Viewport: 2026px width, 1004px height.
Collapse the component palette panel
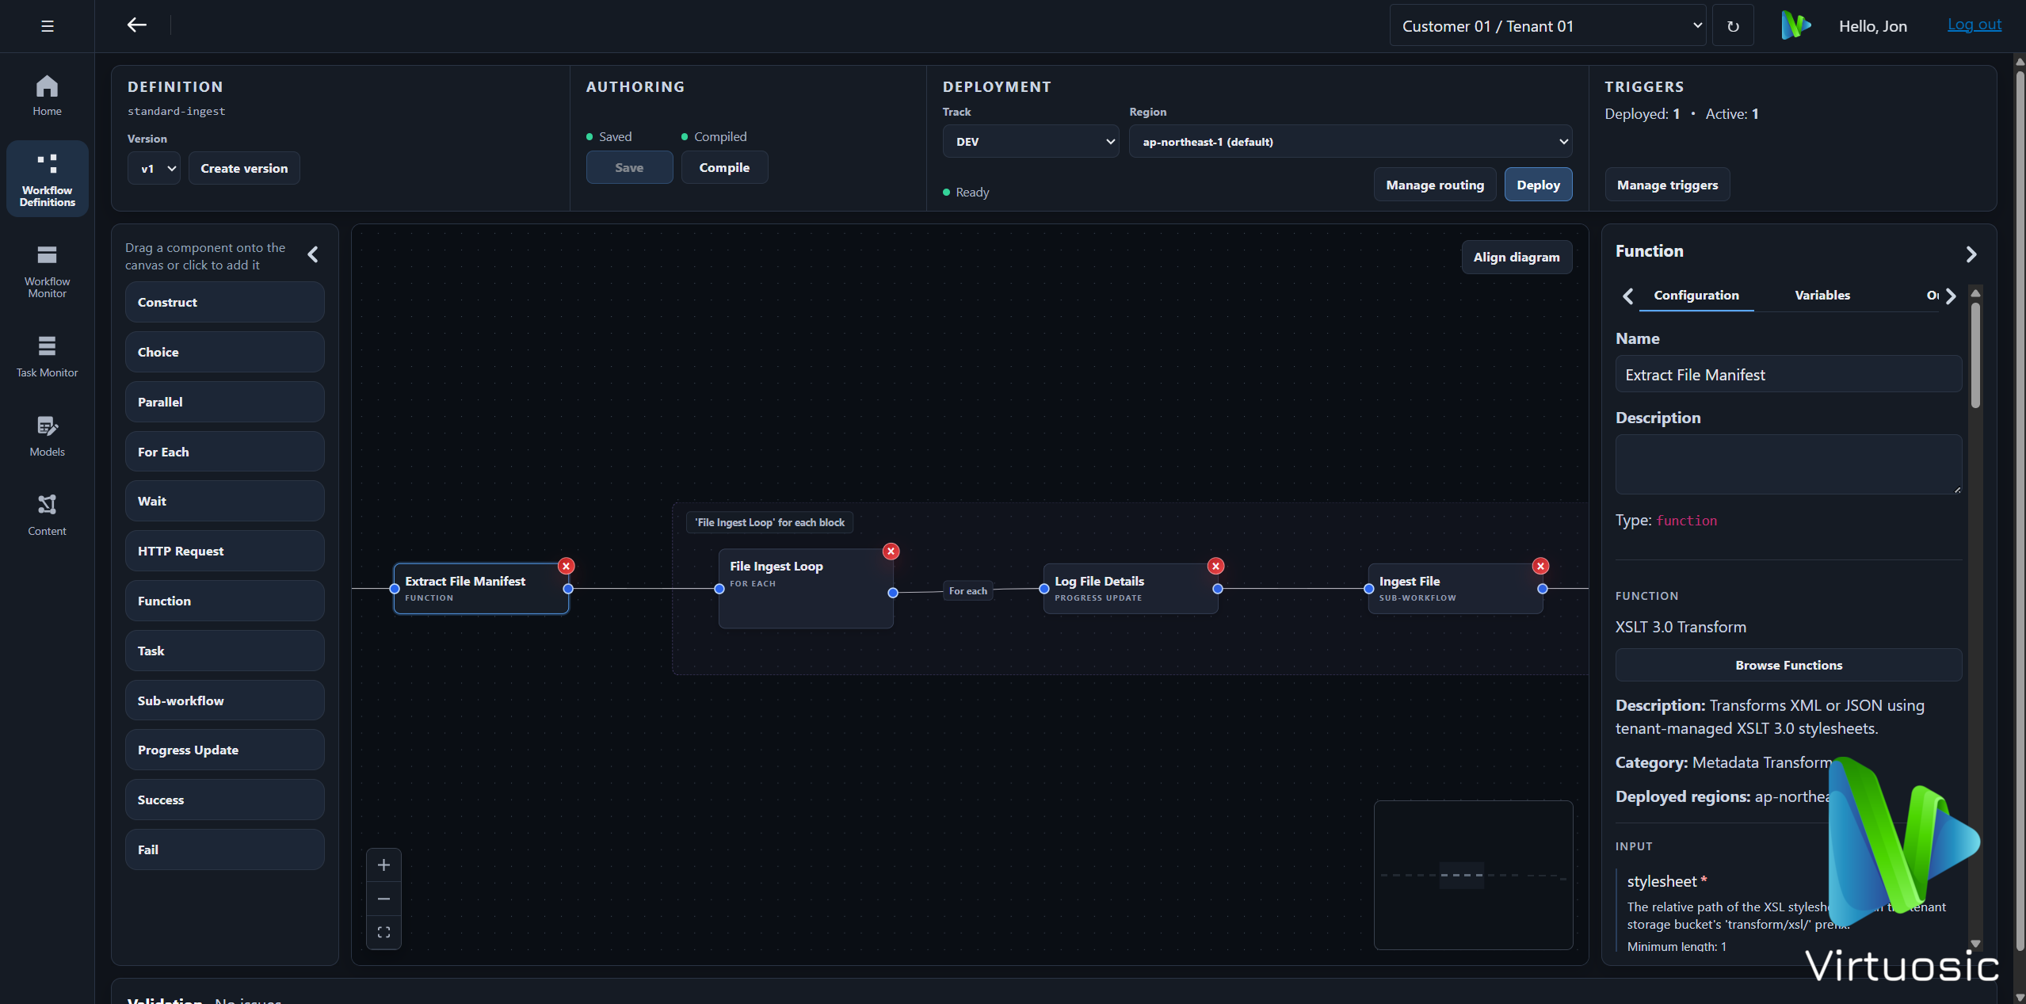click(313, 254)
